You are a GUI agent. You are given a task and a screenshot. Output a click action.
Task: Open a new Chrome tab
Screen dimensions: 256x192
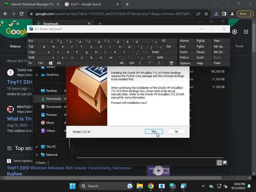click(127, 4)
